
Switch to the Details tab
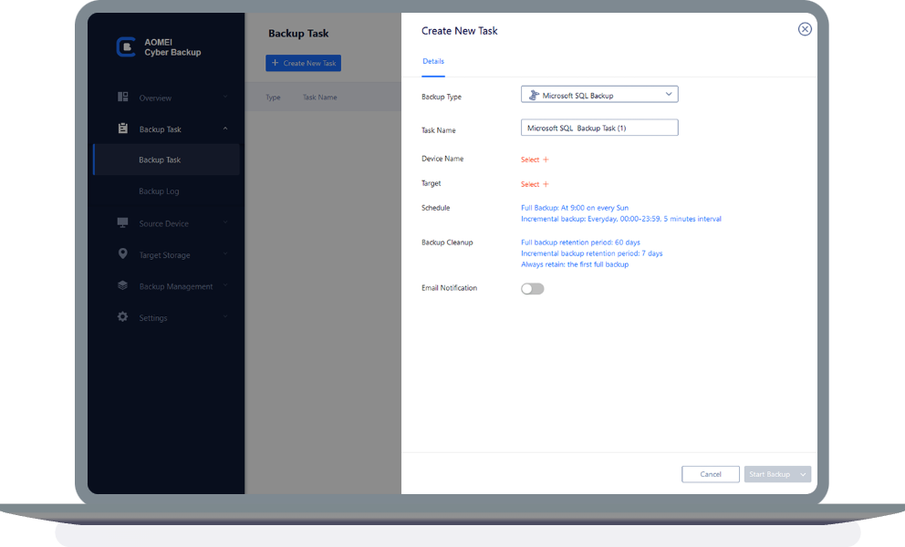433,61
